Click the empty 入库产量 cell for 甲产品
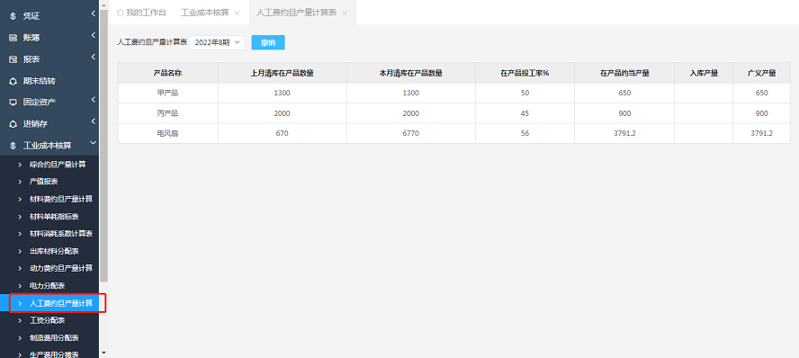 (704, 94)
